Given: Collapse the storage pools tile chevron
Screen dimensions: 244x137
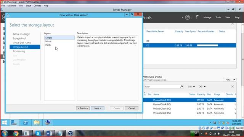Looking at the screenshot, I should click(233, 24).
